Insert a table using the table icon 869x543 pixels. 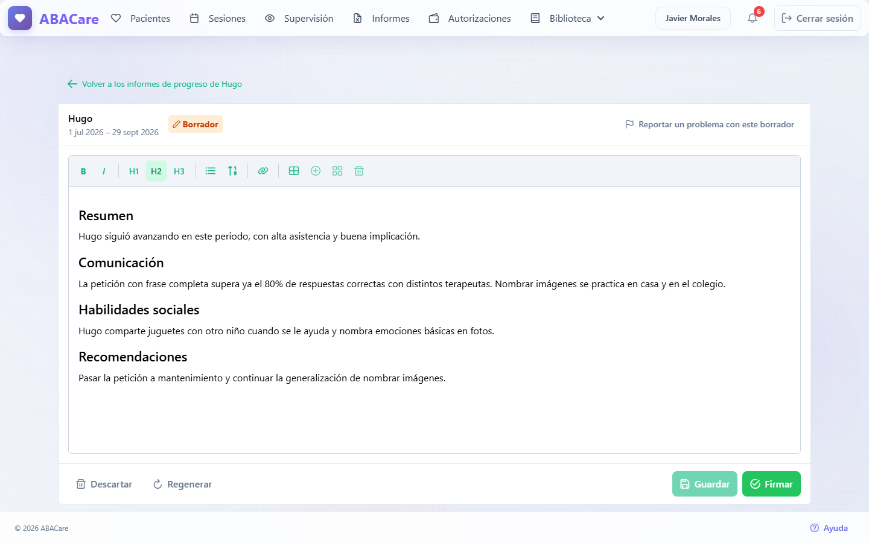tap(294, 171)
